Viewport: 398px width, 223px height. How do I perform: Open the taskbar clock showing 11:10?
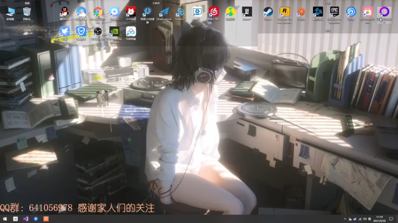tap(380, 219)
